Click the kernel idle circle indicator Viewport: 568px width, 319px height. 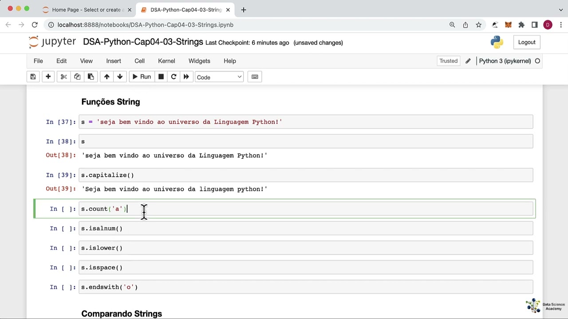(x=537, y=61)
